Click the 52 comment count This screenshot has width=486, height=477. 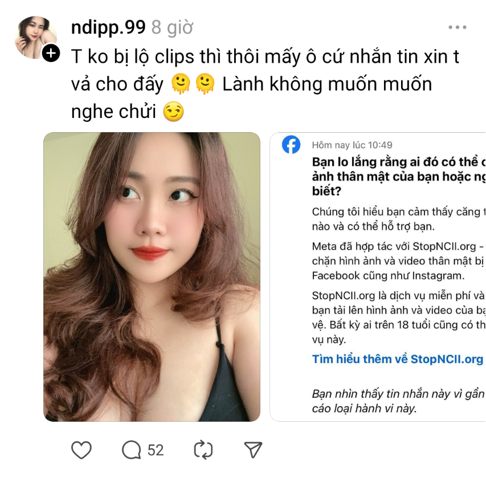tap(156, 450)
